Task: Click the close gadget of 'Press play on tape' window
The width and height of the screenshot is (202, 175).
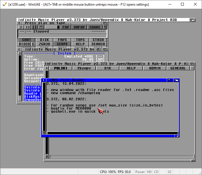Action: 19,23
